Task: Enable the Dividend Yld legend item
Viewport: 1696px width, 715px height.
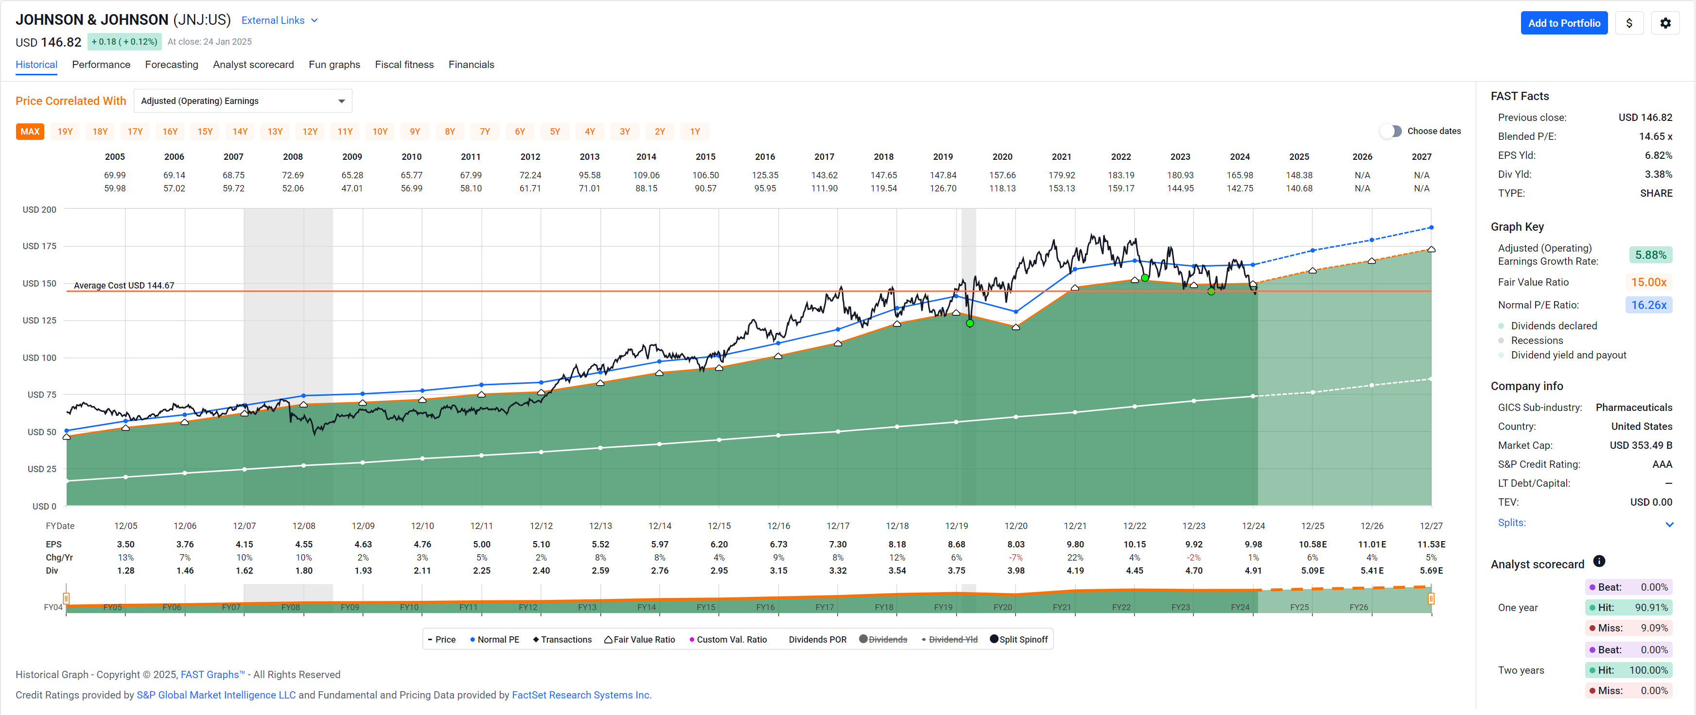Action: [x=949, y=639]
